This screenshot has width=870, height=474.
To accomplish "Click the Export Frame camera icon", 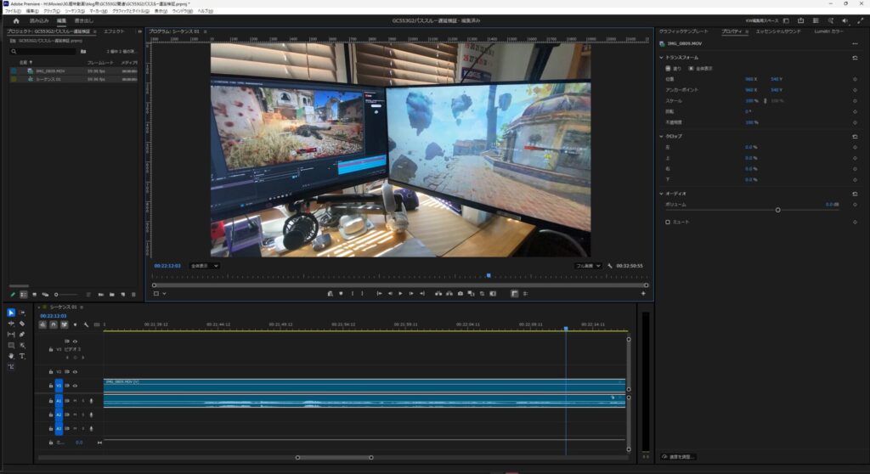I will coord(460,293).
